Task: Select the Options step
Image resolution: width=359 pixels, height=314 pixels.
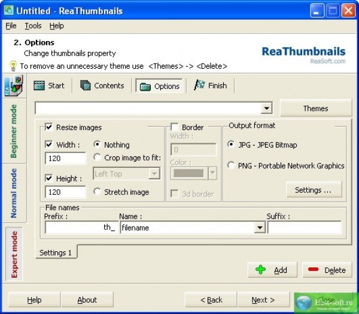Action: pos(159,86)
